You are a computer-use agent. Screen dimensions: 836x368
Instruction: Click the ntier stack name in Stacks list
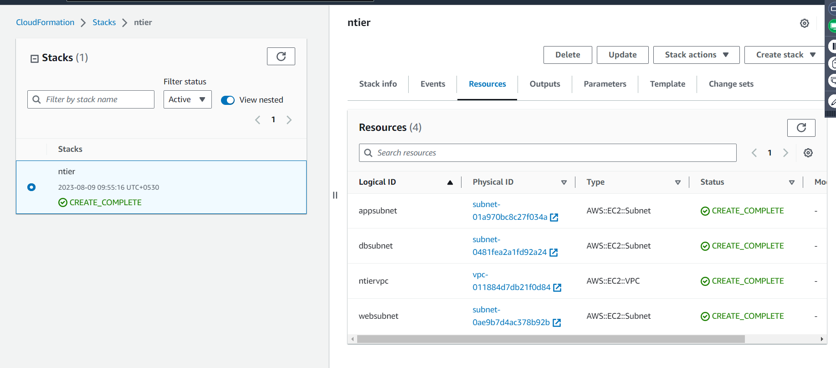[x=67, y=171]
